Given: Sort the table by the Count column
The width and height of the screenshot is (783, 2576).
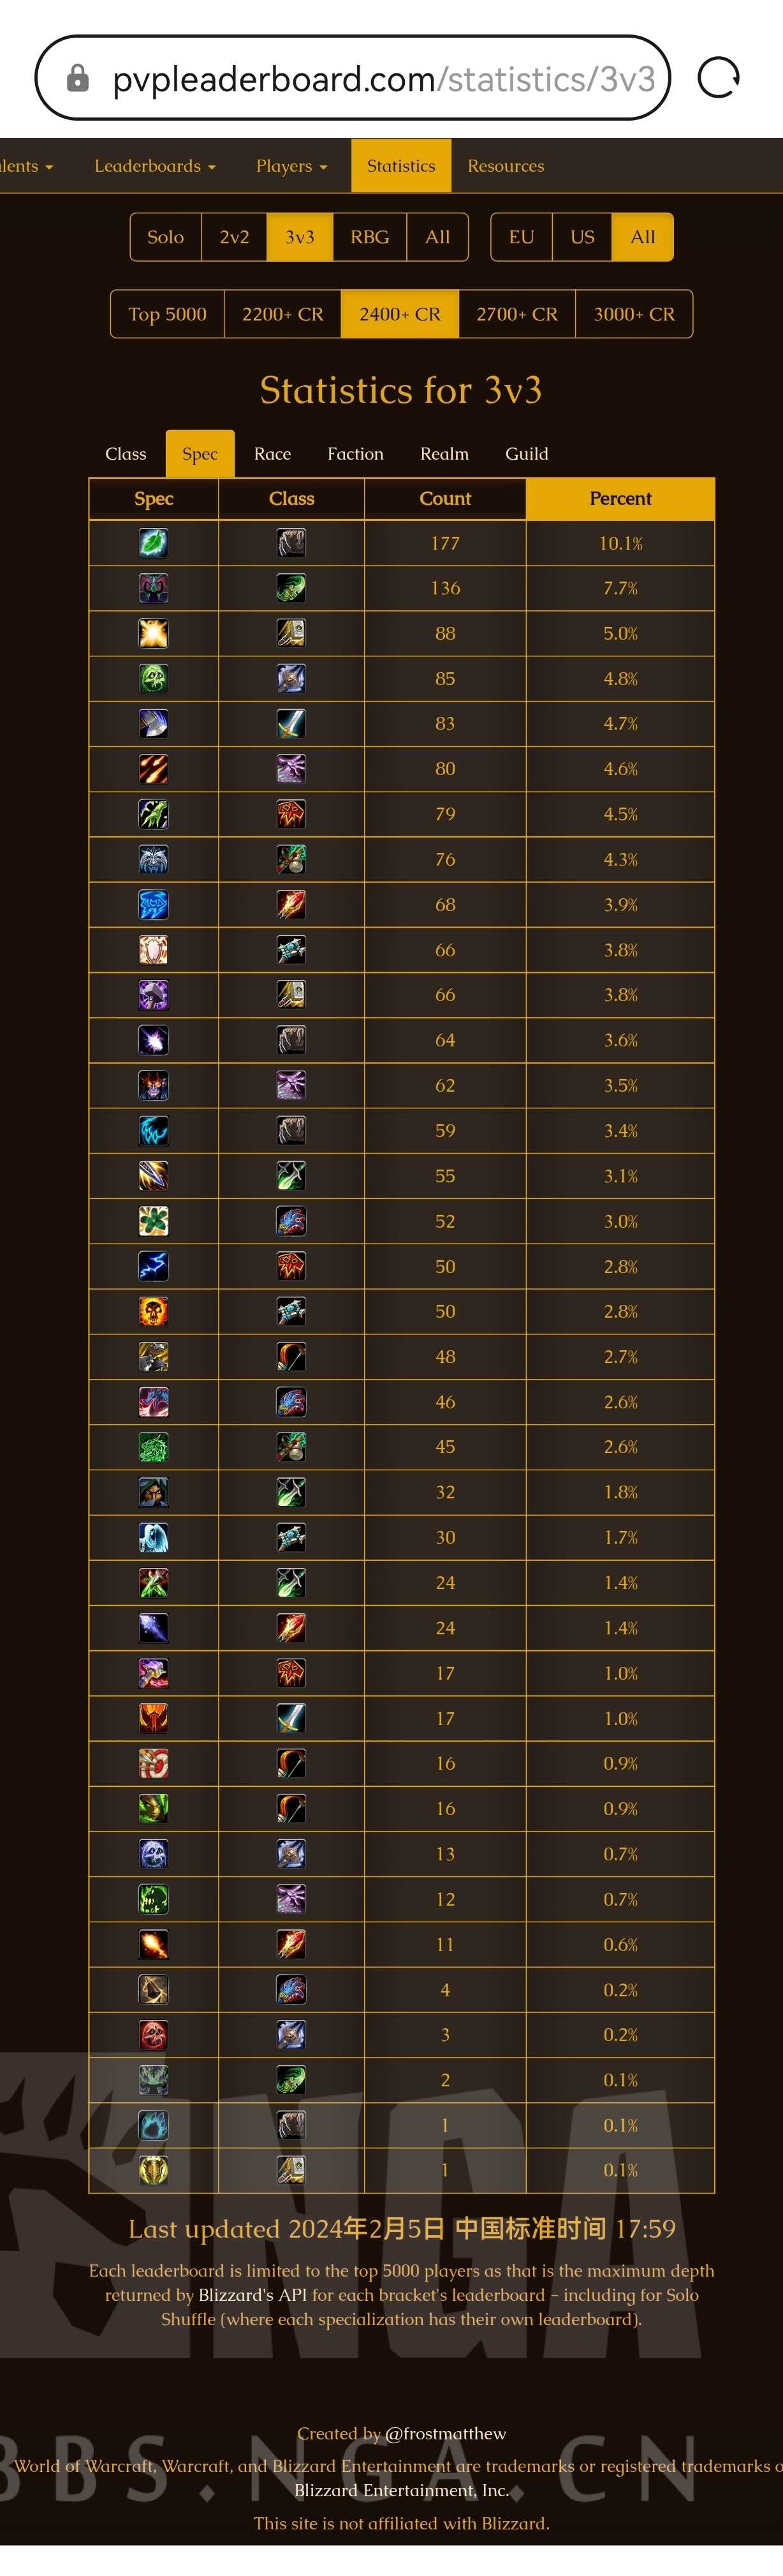Looking at the screenshot, I should (444, 498).
